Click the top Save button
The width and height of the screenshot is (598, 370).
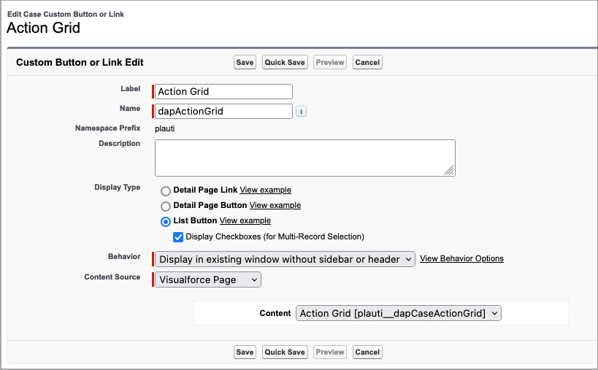coord(245,63)
